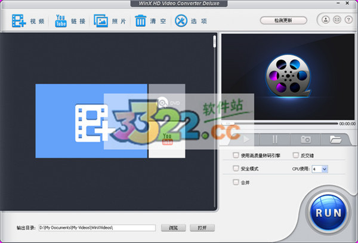Open the CPU use (CPU使用) dropdown
The height and width of the screenshot is (243, 358).
(x=320, y=169)
